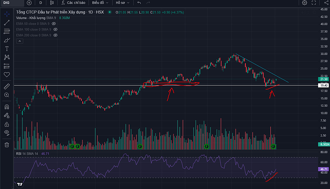Image resolution: width=330 pixels, height=189 pixels.
Task: Open the prediction and measurement tools
Action: coord(7,66)
